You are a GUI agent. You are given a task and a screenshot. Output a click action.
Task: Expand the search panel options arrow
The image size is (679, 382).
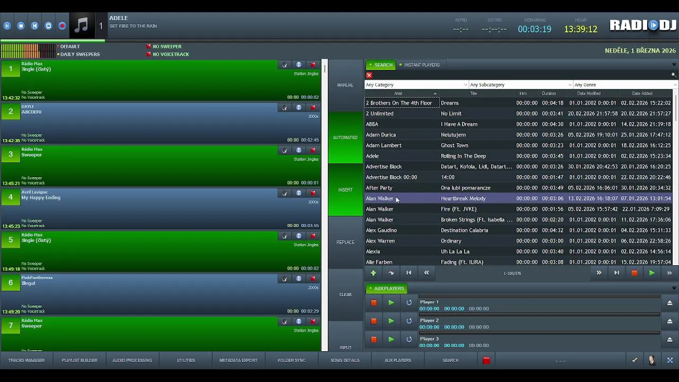point(674,65)
